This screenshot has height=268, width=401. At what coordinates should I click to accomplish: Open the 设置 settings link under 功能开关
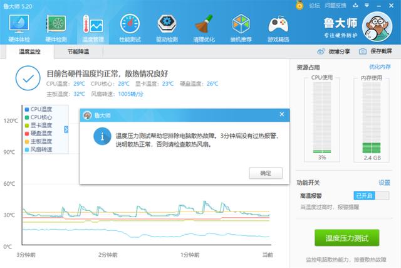(384, 183)
